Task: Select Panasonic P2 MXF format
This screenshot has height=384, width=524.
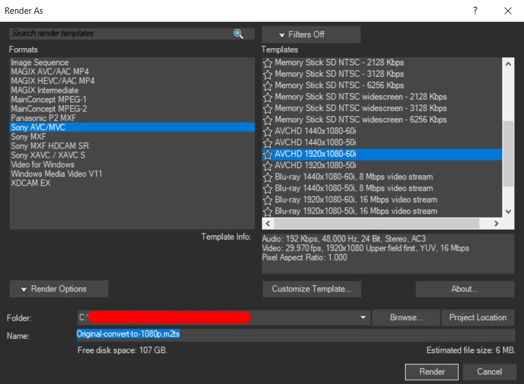Action: pos(132,118)
